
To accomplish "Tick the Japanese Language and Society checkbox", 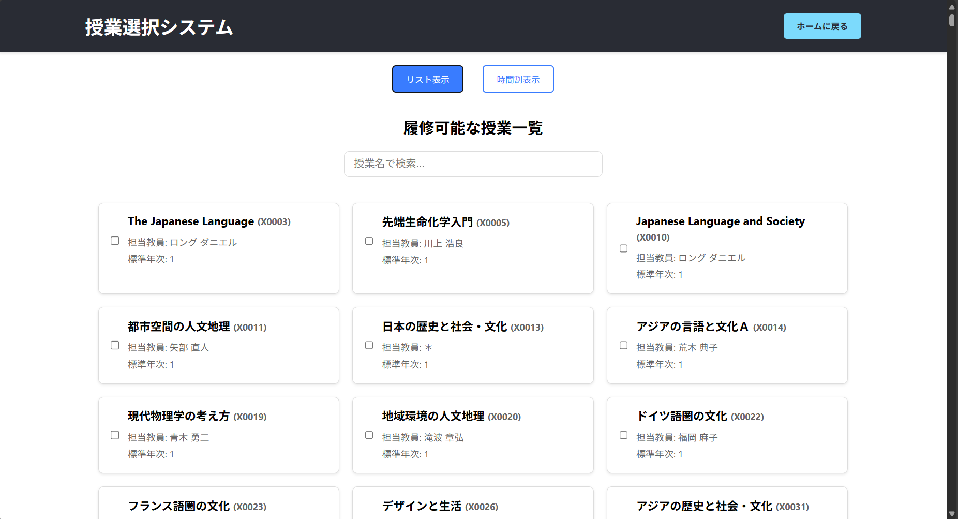I will coord(623,248).
